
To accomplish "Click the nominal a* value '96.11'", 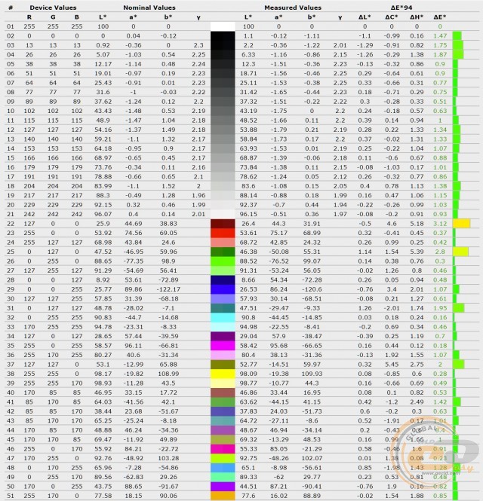I will [133, 345].
